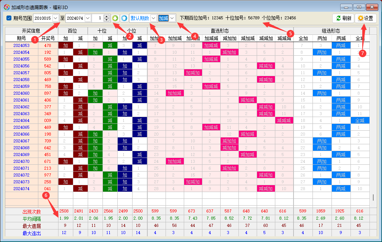The width and height of the screenshot is (382, 242).
Task: Click the 直选形态 column group header
Action: click(220, 31)
